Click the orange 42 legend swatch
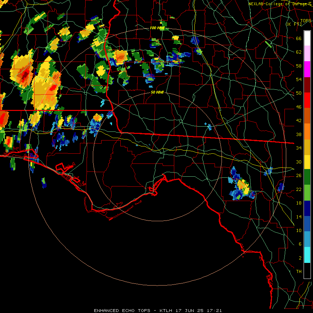 tap(307, 131)
